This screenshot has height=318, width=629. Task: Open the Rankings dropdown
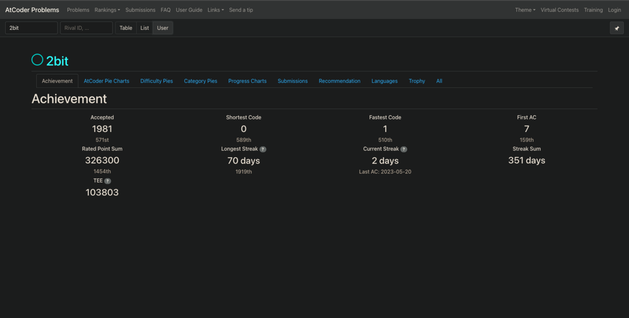[107, 10]
